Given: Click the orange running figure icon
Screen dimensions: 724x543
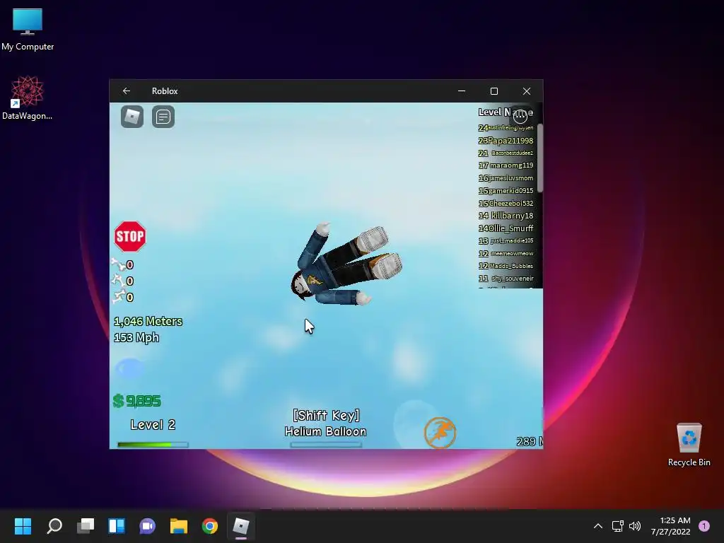Looking at the screenshot, I should [440, 433].
